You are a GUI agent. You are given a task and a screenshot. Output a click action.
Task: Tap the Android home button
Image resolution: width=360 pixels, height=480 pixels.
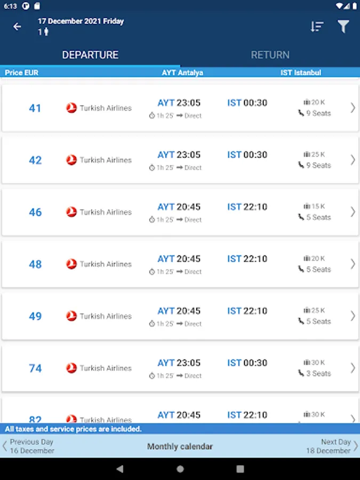click(x=180, y=469)
